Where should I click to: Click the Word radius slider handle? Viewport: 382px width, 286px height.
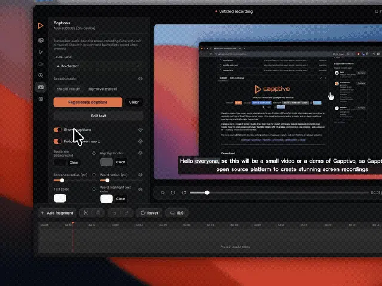click(107, 181)
